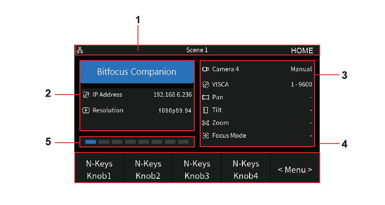Viewport: 385px width, 205px height.
Task: Select the second page indicator dot
Action: [104, 142]
